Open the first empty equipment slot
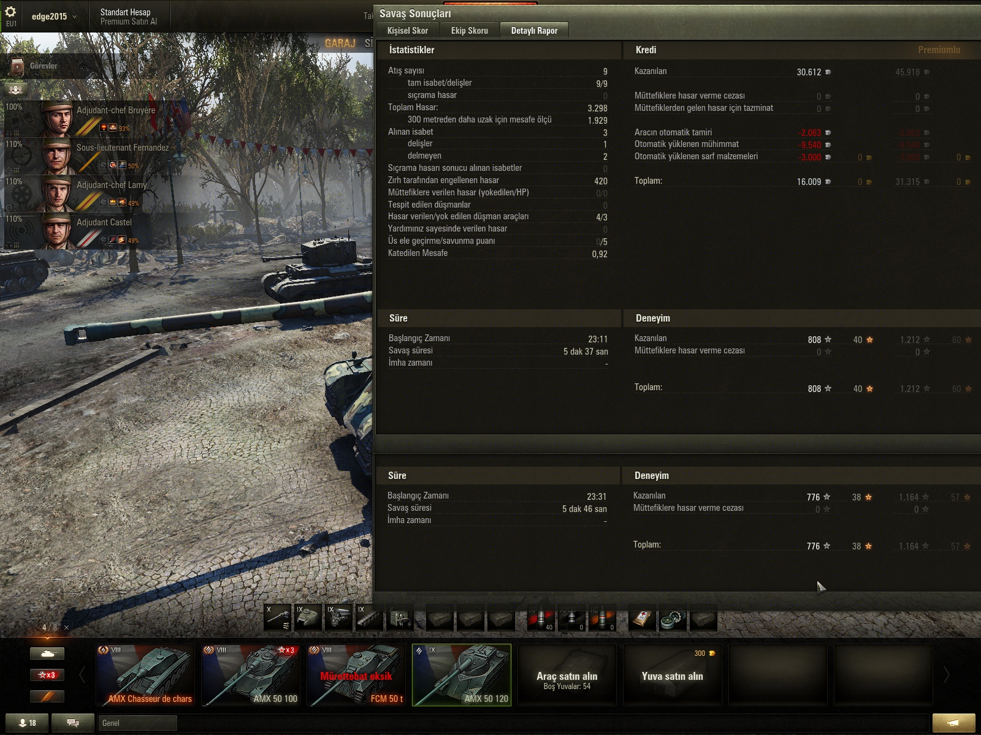Image resolution: width=981 pixels, height=735 pixels. point(440,618)
